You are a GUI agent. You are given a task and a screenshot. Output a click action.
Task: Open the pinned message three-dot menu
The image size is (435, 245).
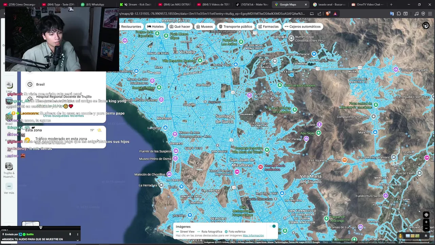77,234
